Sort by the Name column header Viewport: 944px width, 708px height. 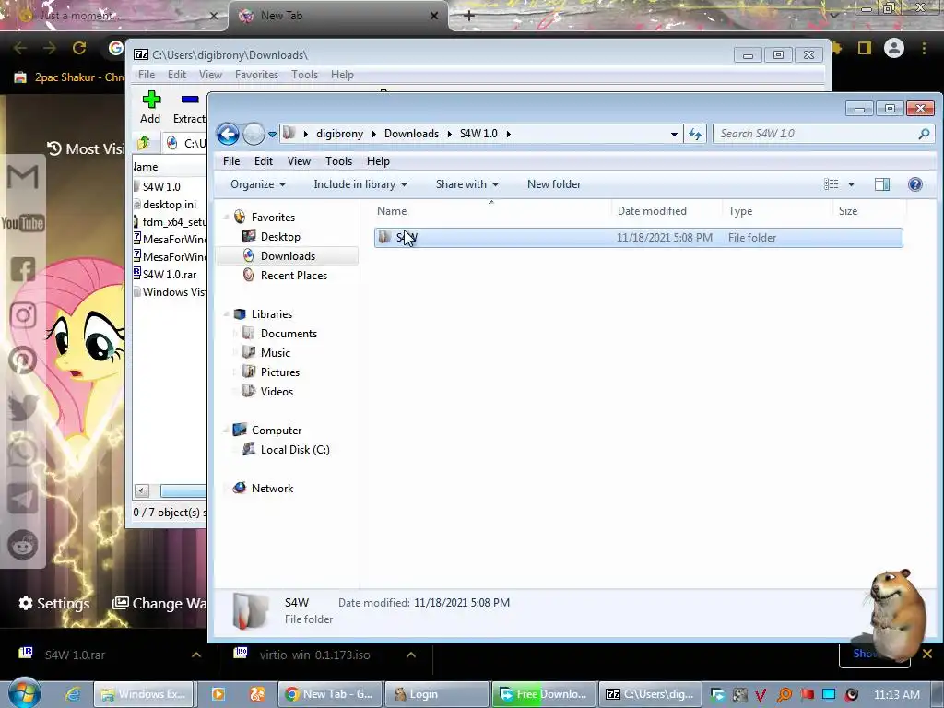[x=491, y=211]
